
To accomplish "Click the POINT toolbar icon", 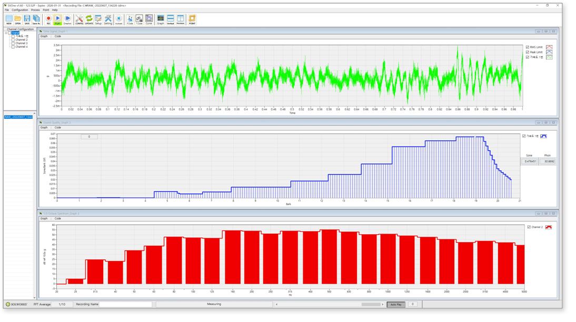I will [192, 19].
